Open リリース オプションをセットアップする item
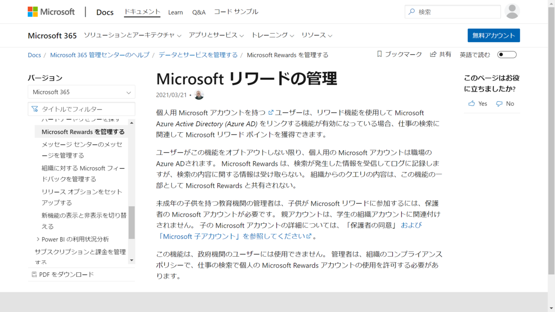The width and height of the screenshot is (555, 312). (82, 197)
